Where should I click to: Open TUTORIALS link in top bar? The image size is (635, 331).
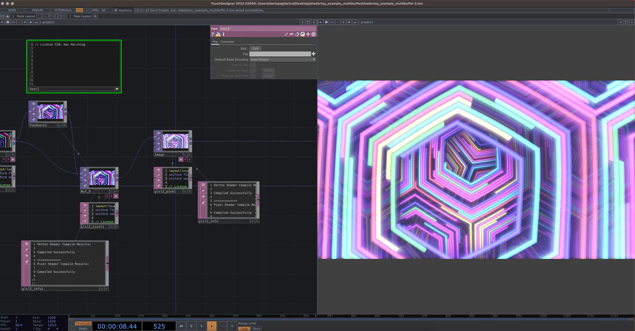(63, 10)
